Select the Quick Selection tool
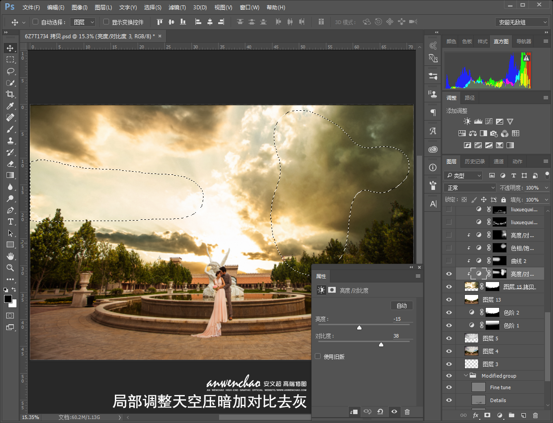 coord(10,83)
